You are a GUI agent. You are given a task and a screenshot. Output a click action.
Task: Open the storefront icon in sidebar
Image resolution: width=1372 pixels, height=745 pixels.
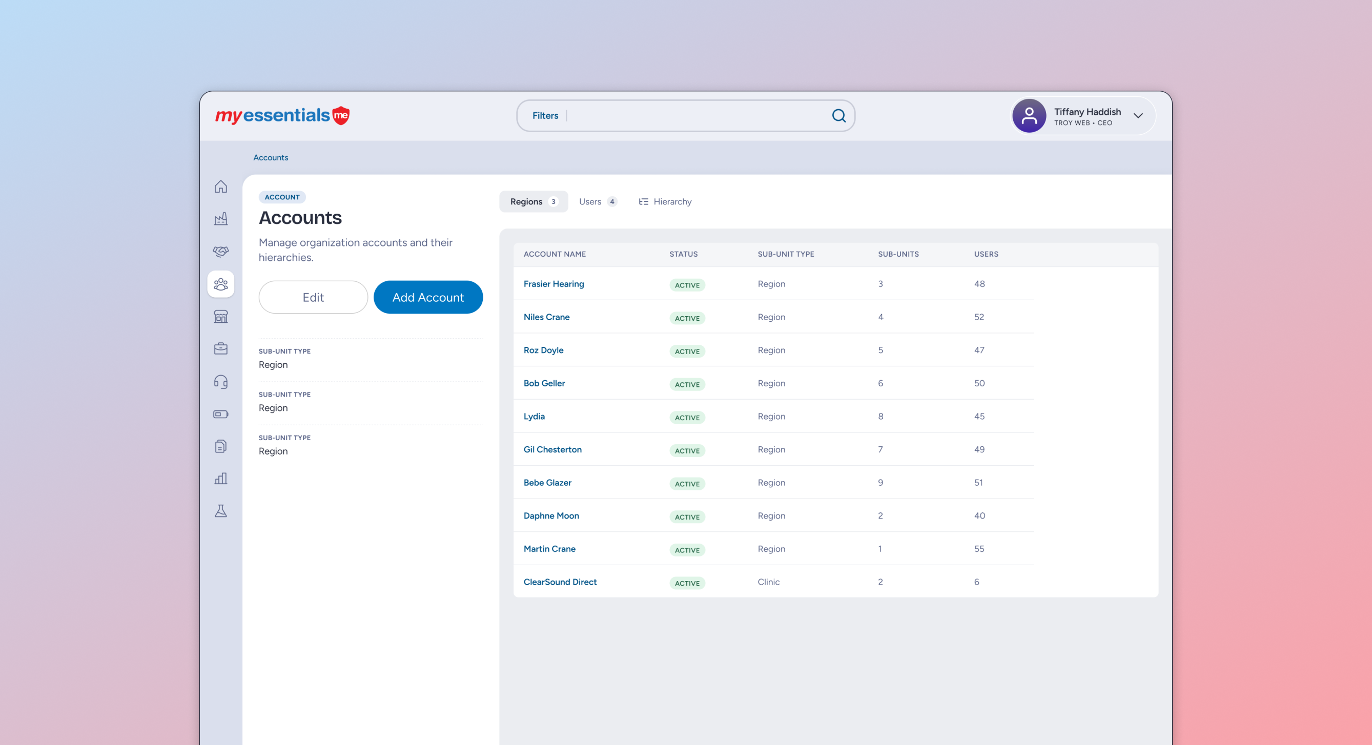220,317
